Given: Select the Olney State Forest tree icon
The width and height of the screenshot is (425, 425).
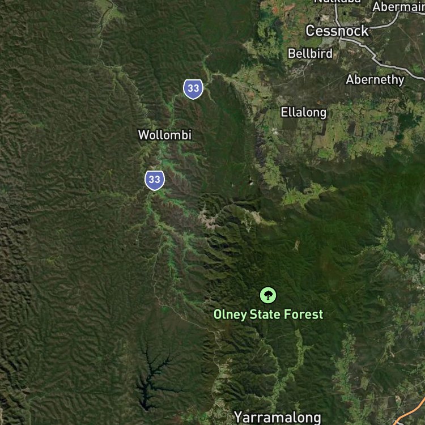Looking at the screenshot, I should coord(268,295).
